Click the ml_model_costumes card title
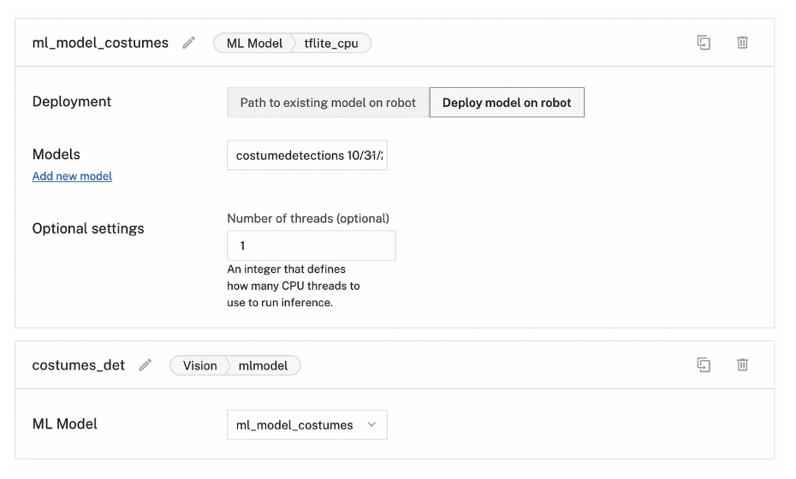Image resolution: width=796 pixels, height=479 pixels. (x=100, y=43)
